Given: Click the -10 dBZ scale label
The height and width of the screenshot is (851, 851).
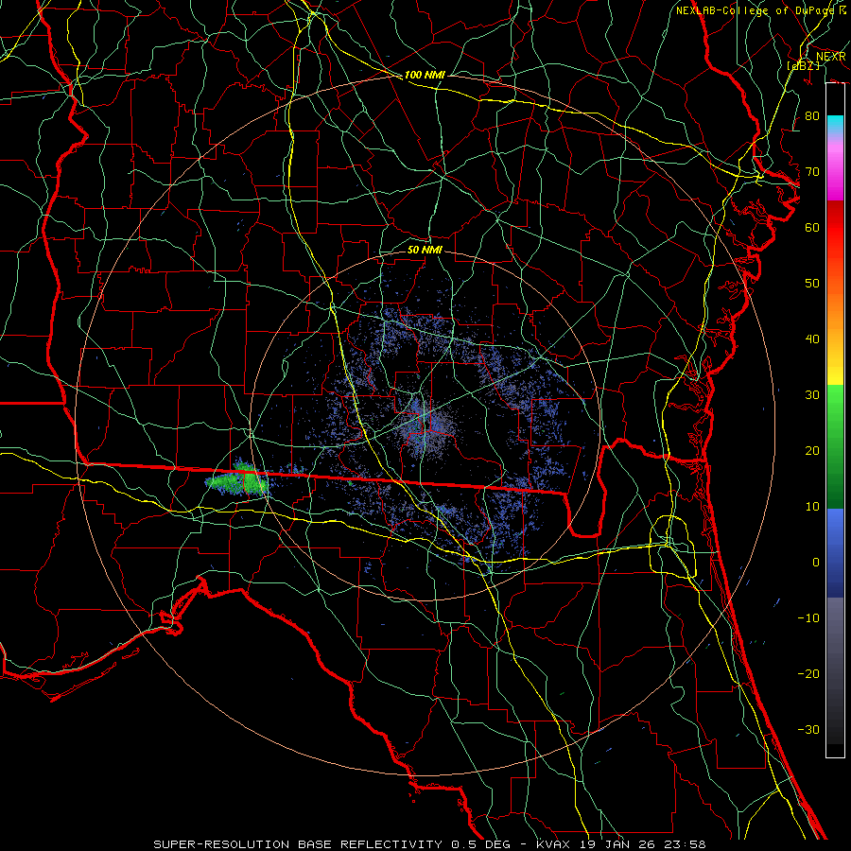Looking at the screenshot, I should pyautogui.click(x=808, y=617).
